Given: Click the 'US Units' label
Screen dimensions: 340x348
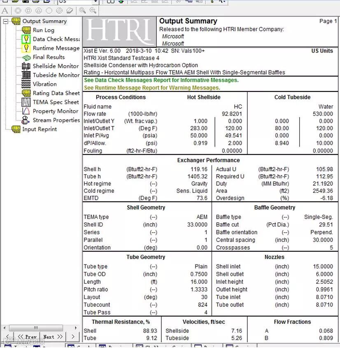Looking at the screenshot, I should pyautogui.click(x=322, y=51).
